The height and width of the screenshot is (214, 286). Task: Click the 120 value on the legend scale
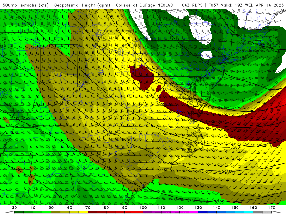(180, 208)
